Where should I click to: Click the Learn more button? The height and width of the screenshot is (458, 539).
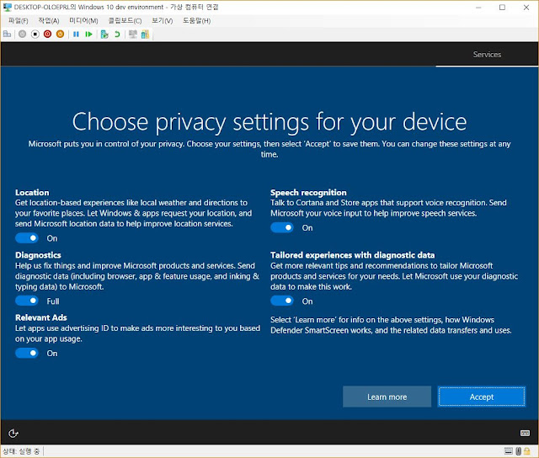click(x=387, y=397)
